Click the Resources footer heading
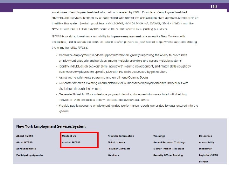This screenshot has height=171, width=229. click(x=205, y=136)
